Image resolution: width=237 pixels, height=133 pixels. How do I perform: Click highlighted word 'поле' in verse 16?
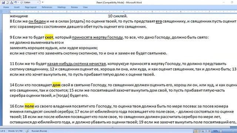[x=29, y=106]
